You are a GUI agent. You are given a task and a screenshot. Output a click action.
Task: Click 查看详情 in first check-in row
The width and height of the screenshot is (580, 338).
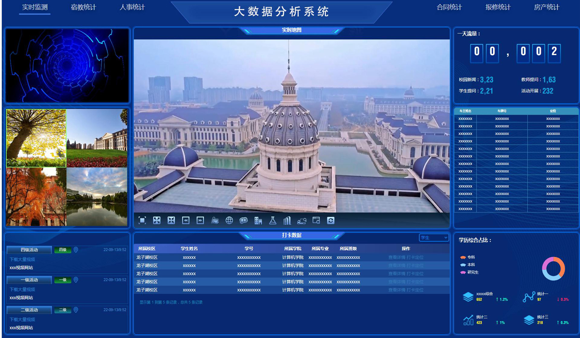[x=397, y=257]
